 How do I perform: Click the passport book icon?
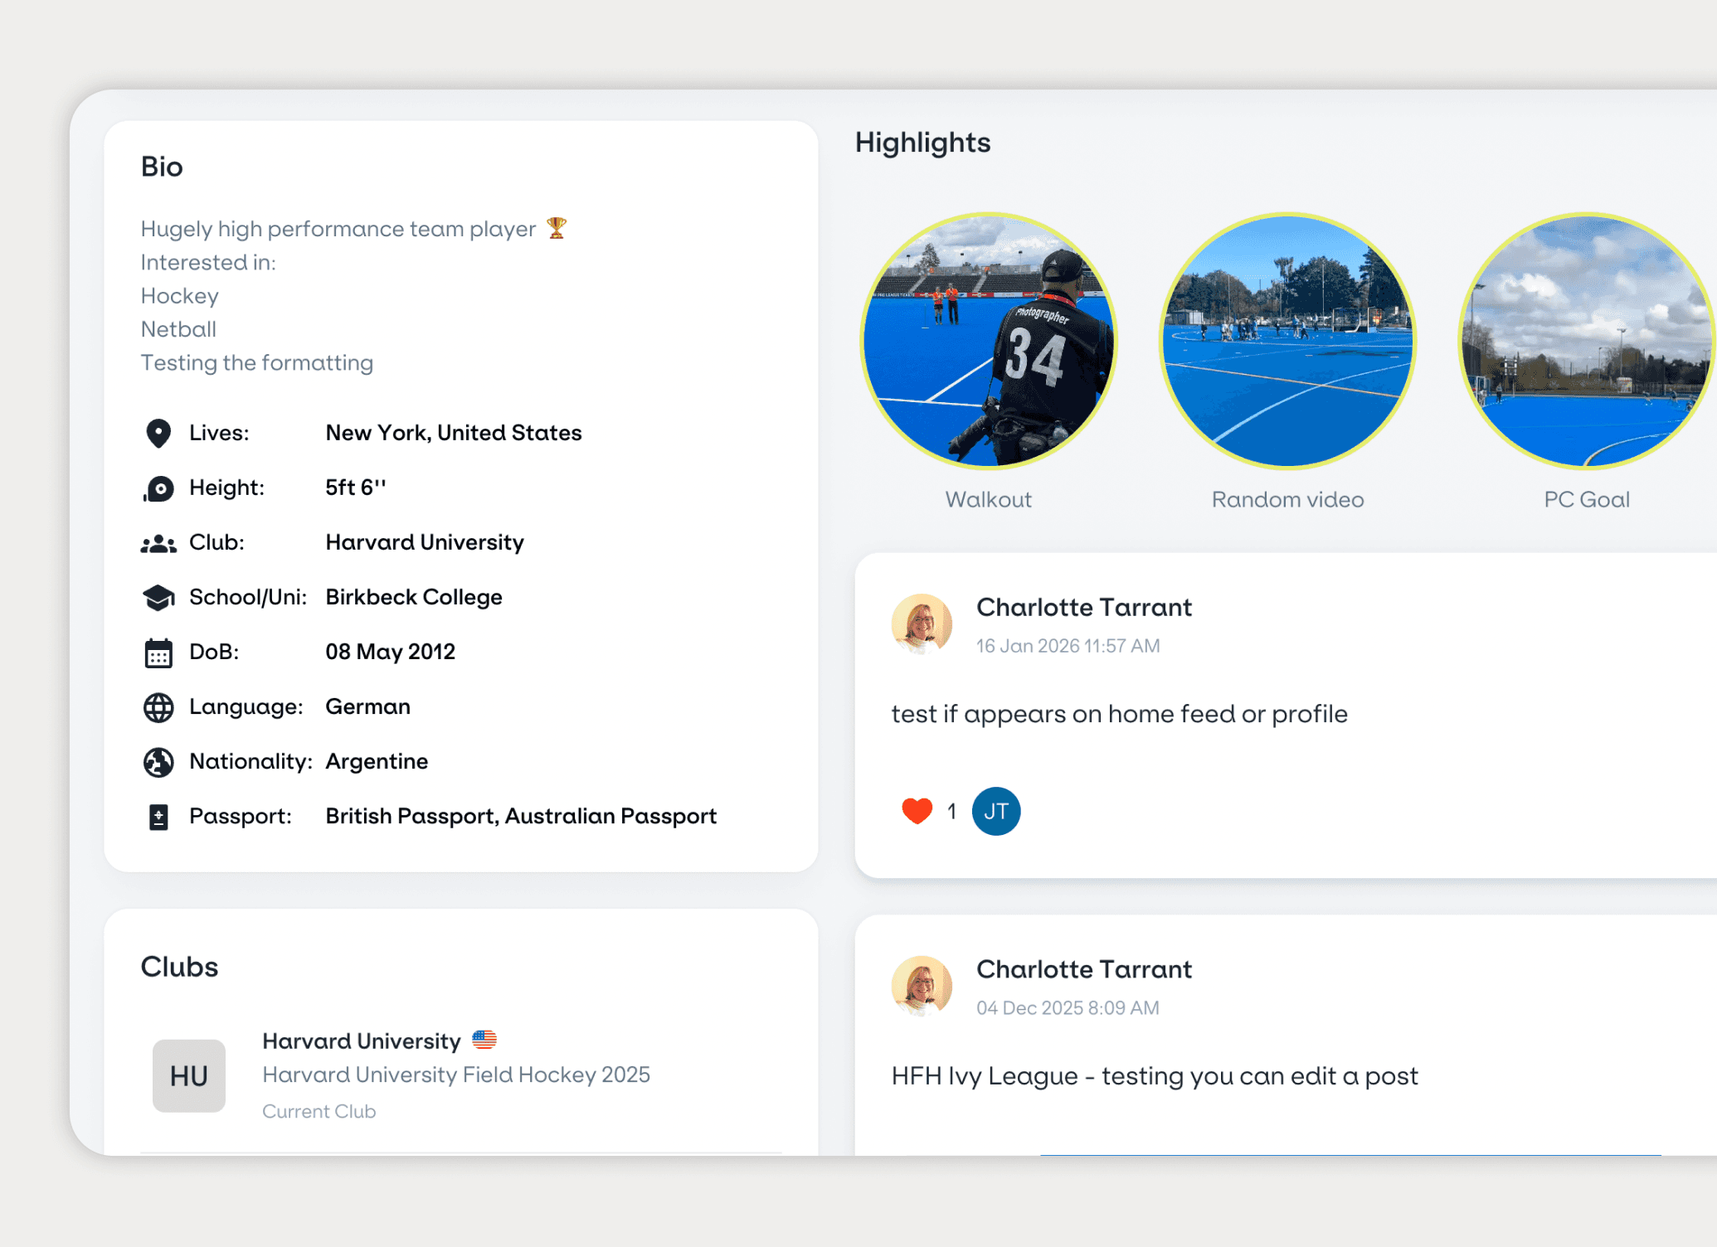158,818
